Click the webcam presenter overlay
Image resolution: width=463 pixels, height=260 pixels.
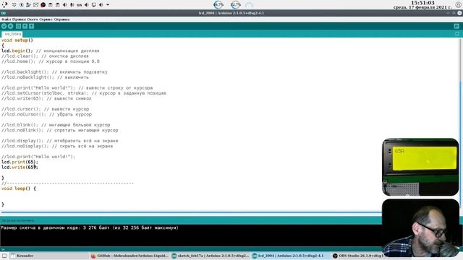(420, 227)
